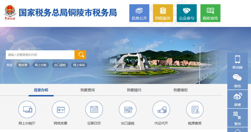
Task: Open the 公众参与 handshake tile
Action: 186,13
